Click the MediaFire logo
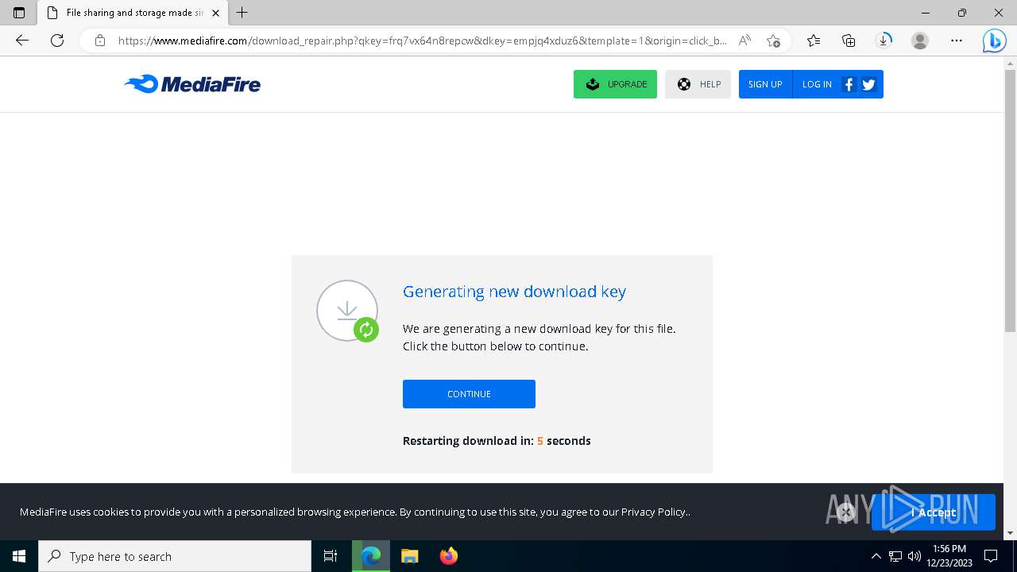Viewport: 1017px width, 572px height. [192, 83]
